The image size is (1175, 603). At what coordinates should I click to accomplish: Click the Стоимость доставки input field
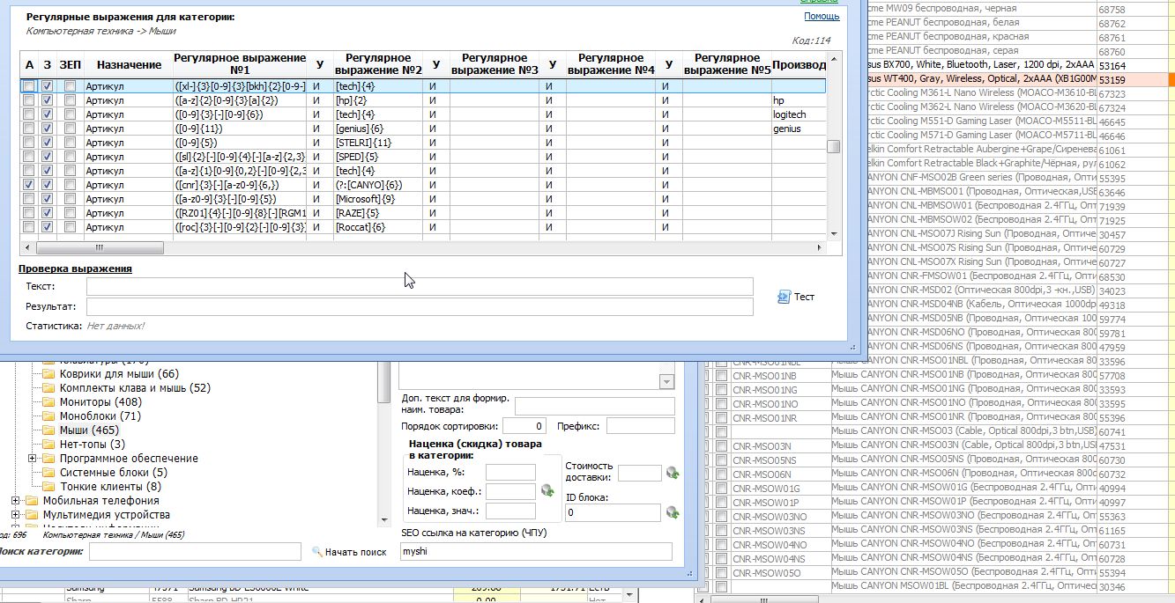pyautogui.click(x=640, y=474)
